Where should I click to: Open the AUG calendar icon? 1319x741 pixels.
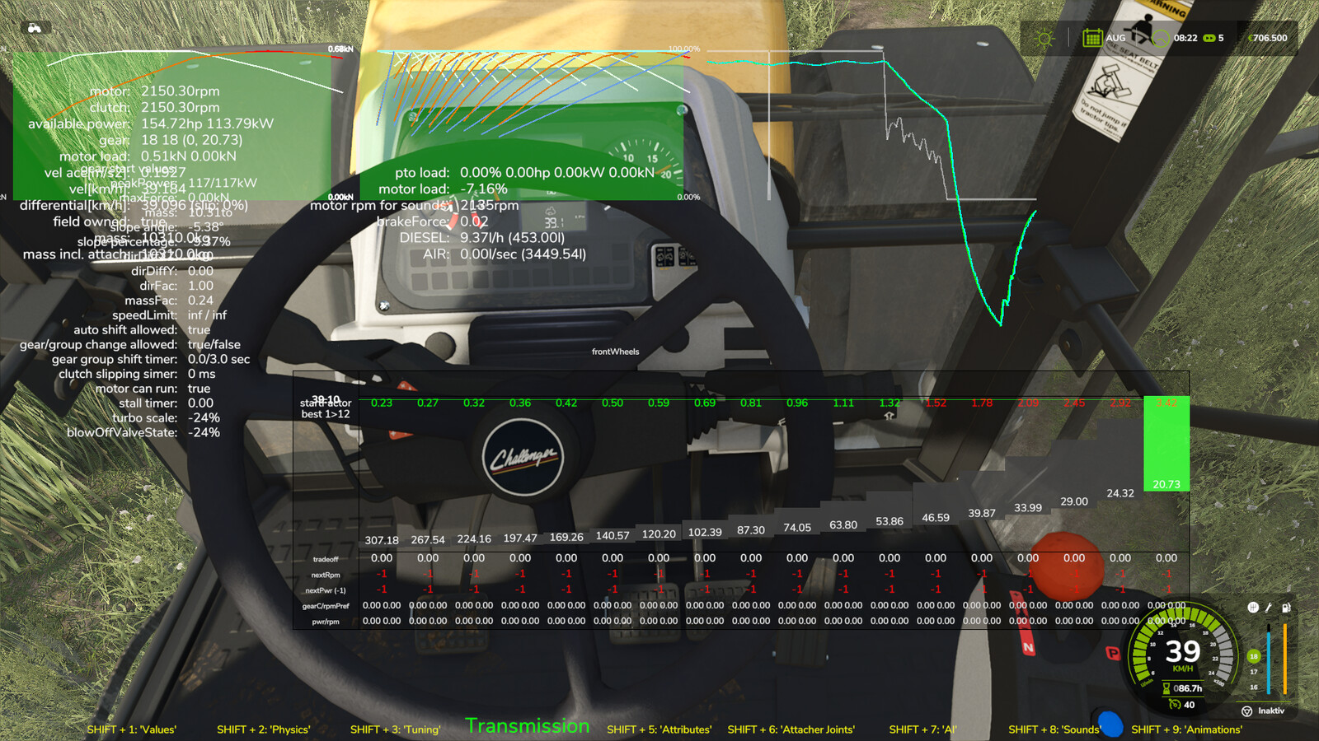click(1093, 38)
